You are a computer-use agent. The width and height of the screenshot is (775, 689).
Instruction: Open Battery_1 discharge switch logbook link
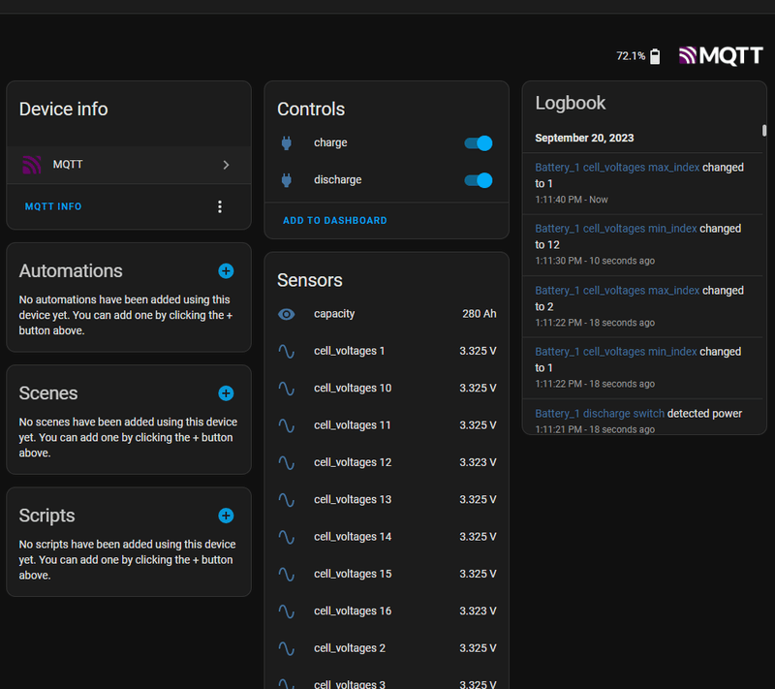click(600, 414)
